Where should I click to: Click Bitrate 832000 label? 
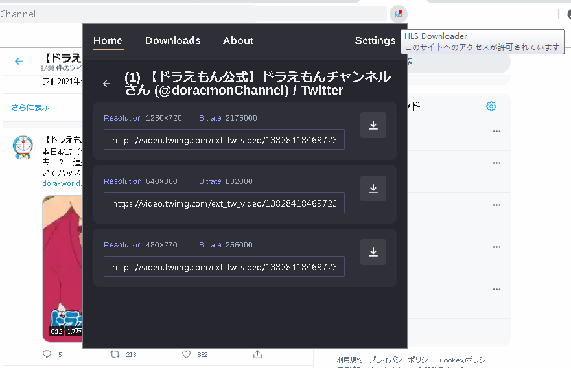coord(226,181)
